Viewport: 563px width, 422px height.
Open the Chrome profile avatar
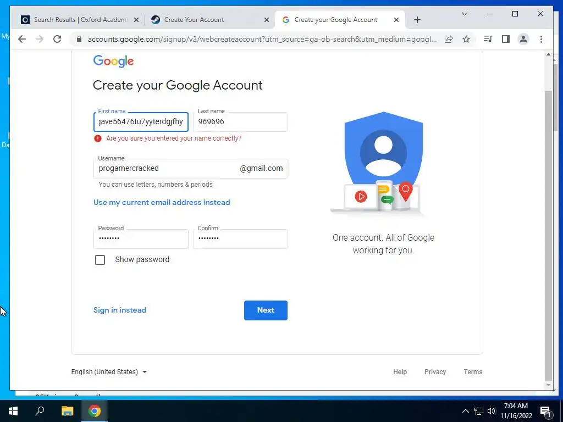point(523,39)
